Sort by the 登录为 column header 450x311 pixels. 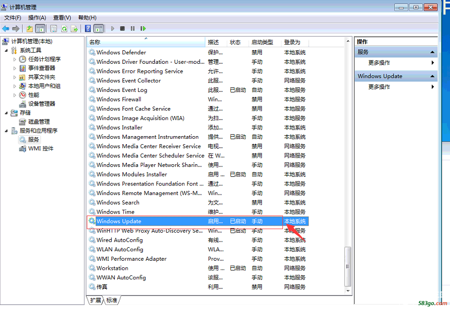click(x=295, y=42)
